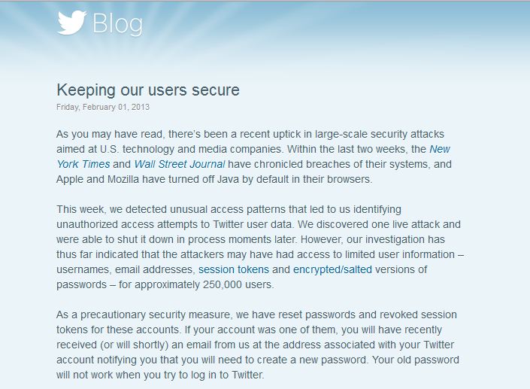Open the Blog header title
530x389 pixels.
[117, 23]
